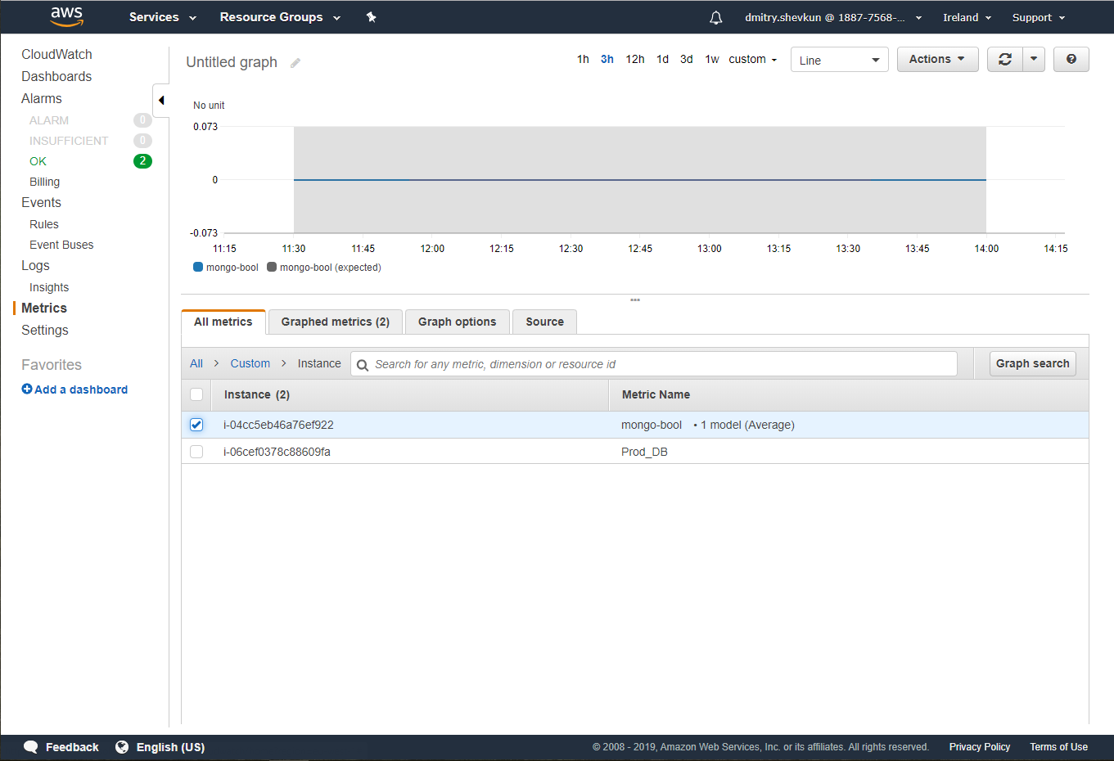Open help with the question mark icon
1114x761 pixels.
pyautogui.click(x=1071, y=59)
